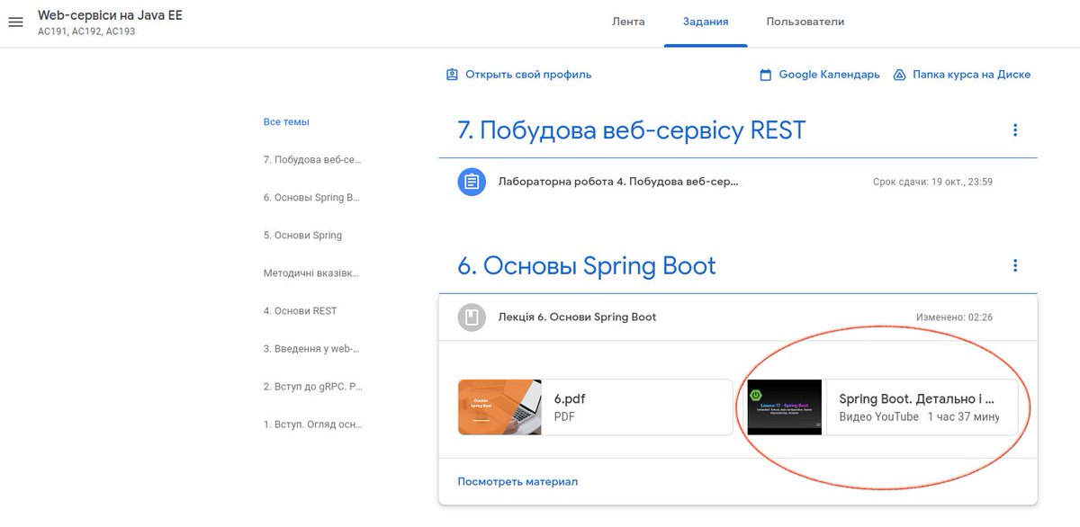Switch to the Задания tab
Viewport: 1080px width, 527px height.
pos(706,22)
